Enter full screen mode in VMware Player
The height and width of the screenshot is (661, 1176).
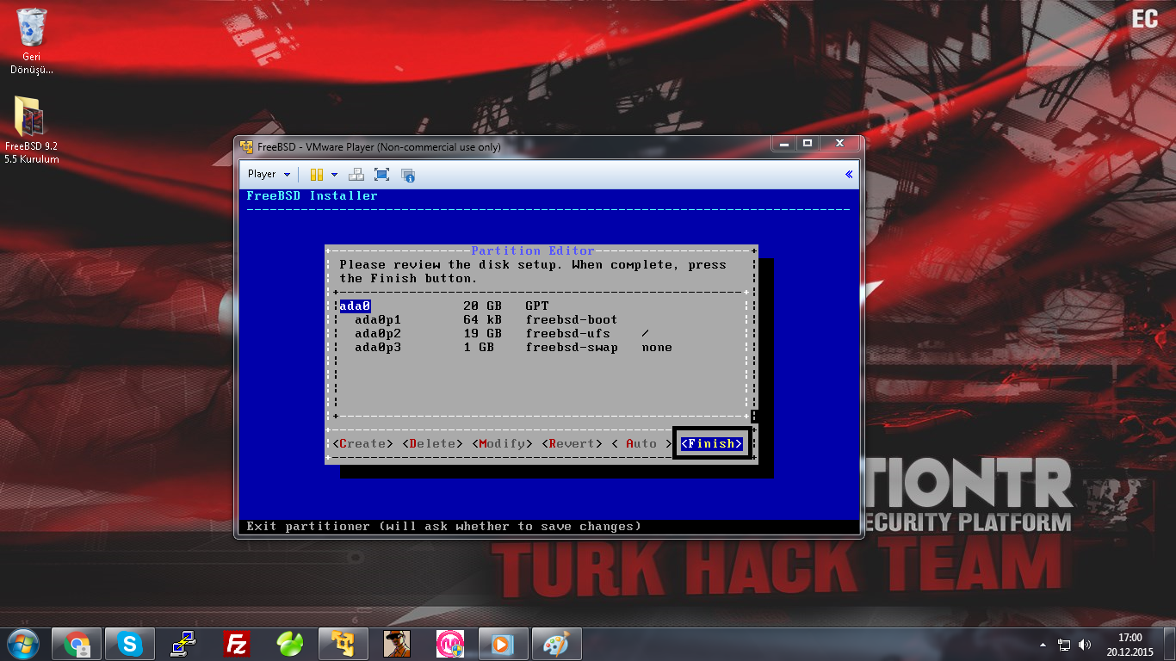(x=382, y=175)
